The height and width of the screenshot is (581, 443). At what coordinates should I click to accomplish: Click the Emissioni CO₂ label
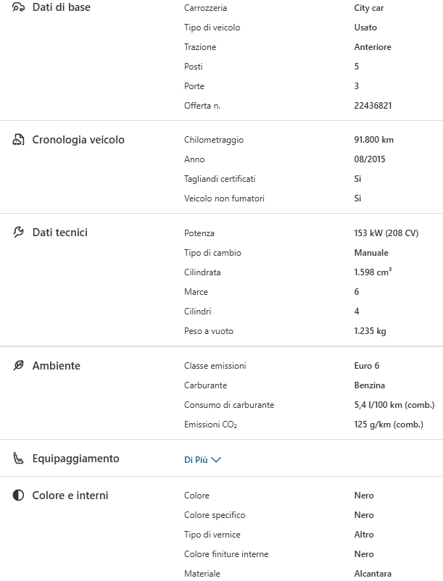coord(210,425)
